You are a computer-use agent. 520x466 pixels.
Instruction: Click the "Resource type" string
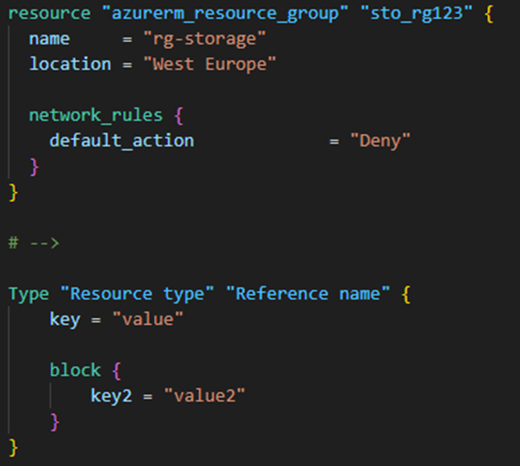coord(137,295)
